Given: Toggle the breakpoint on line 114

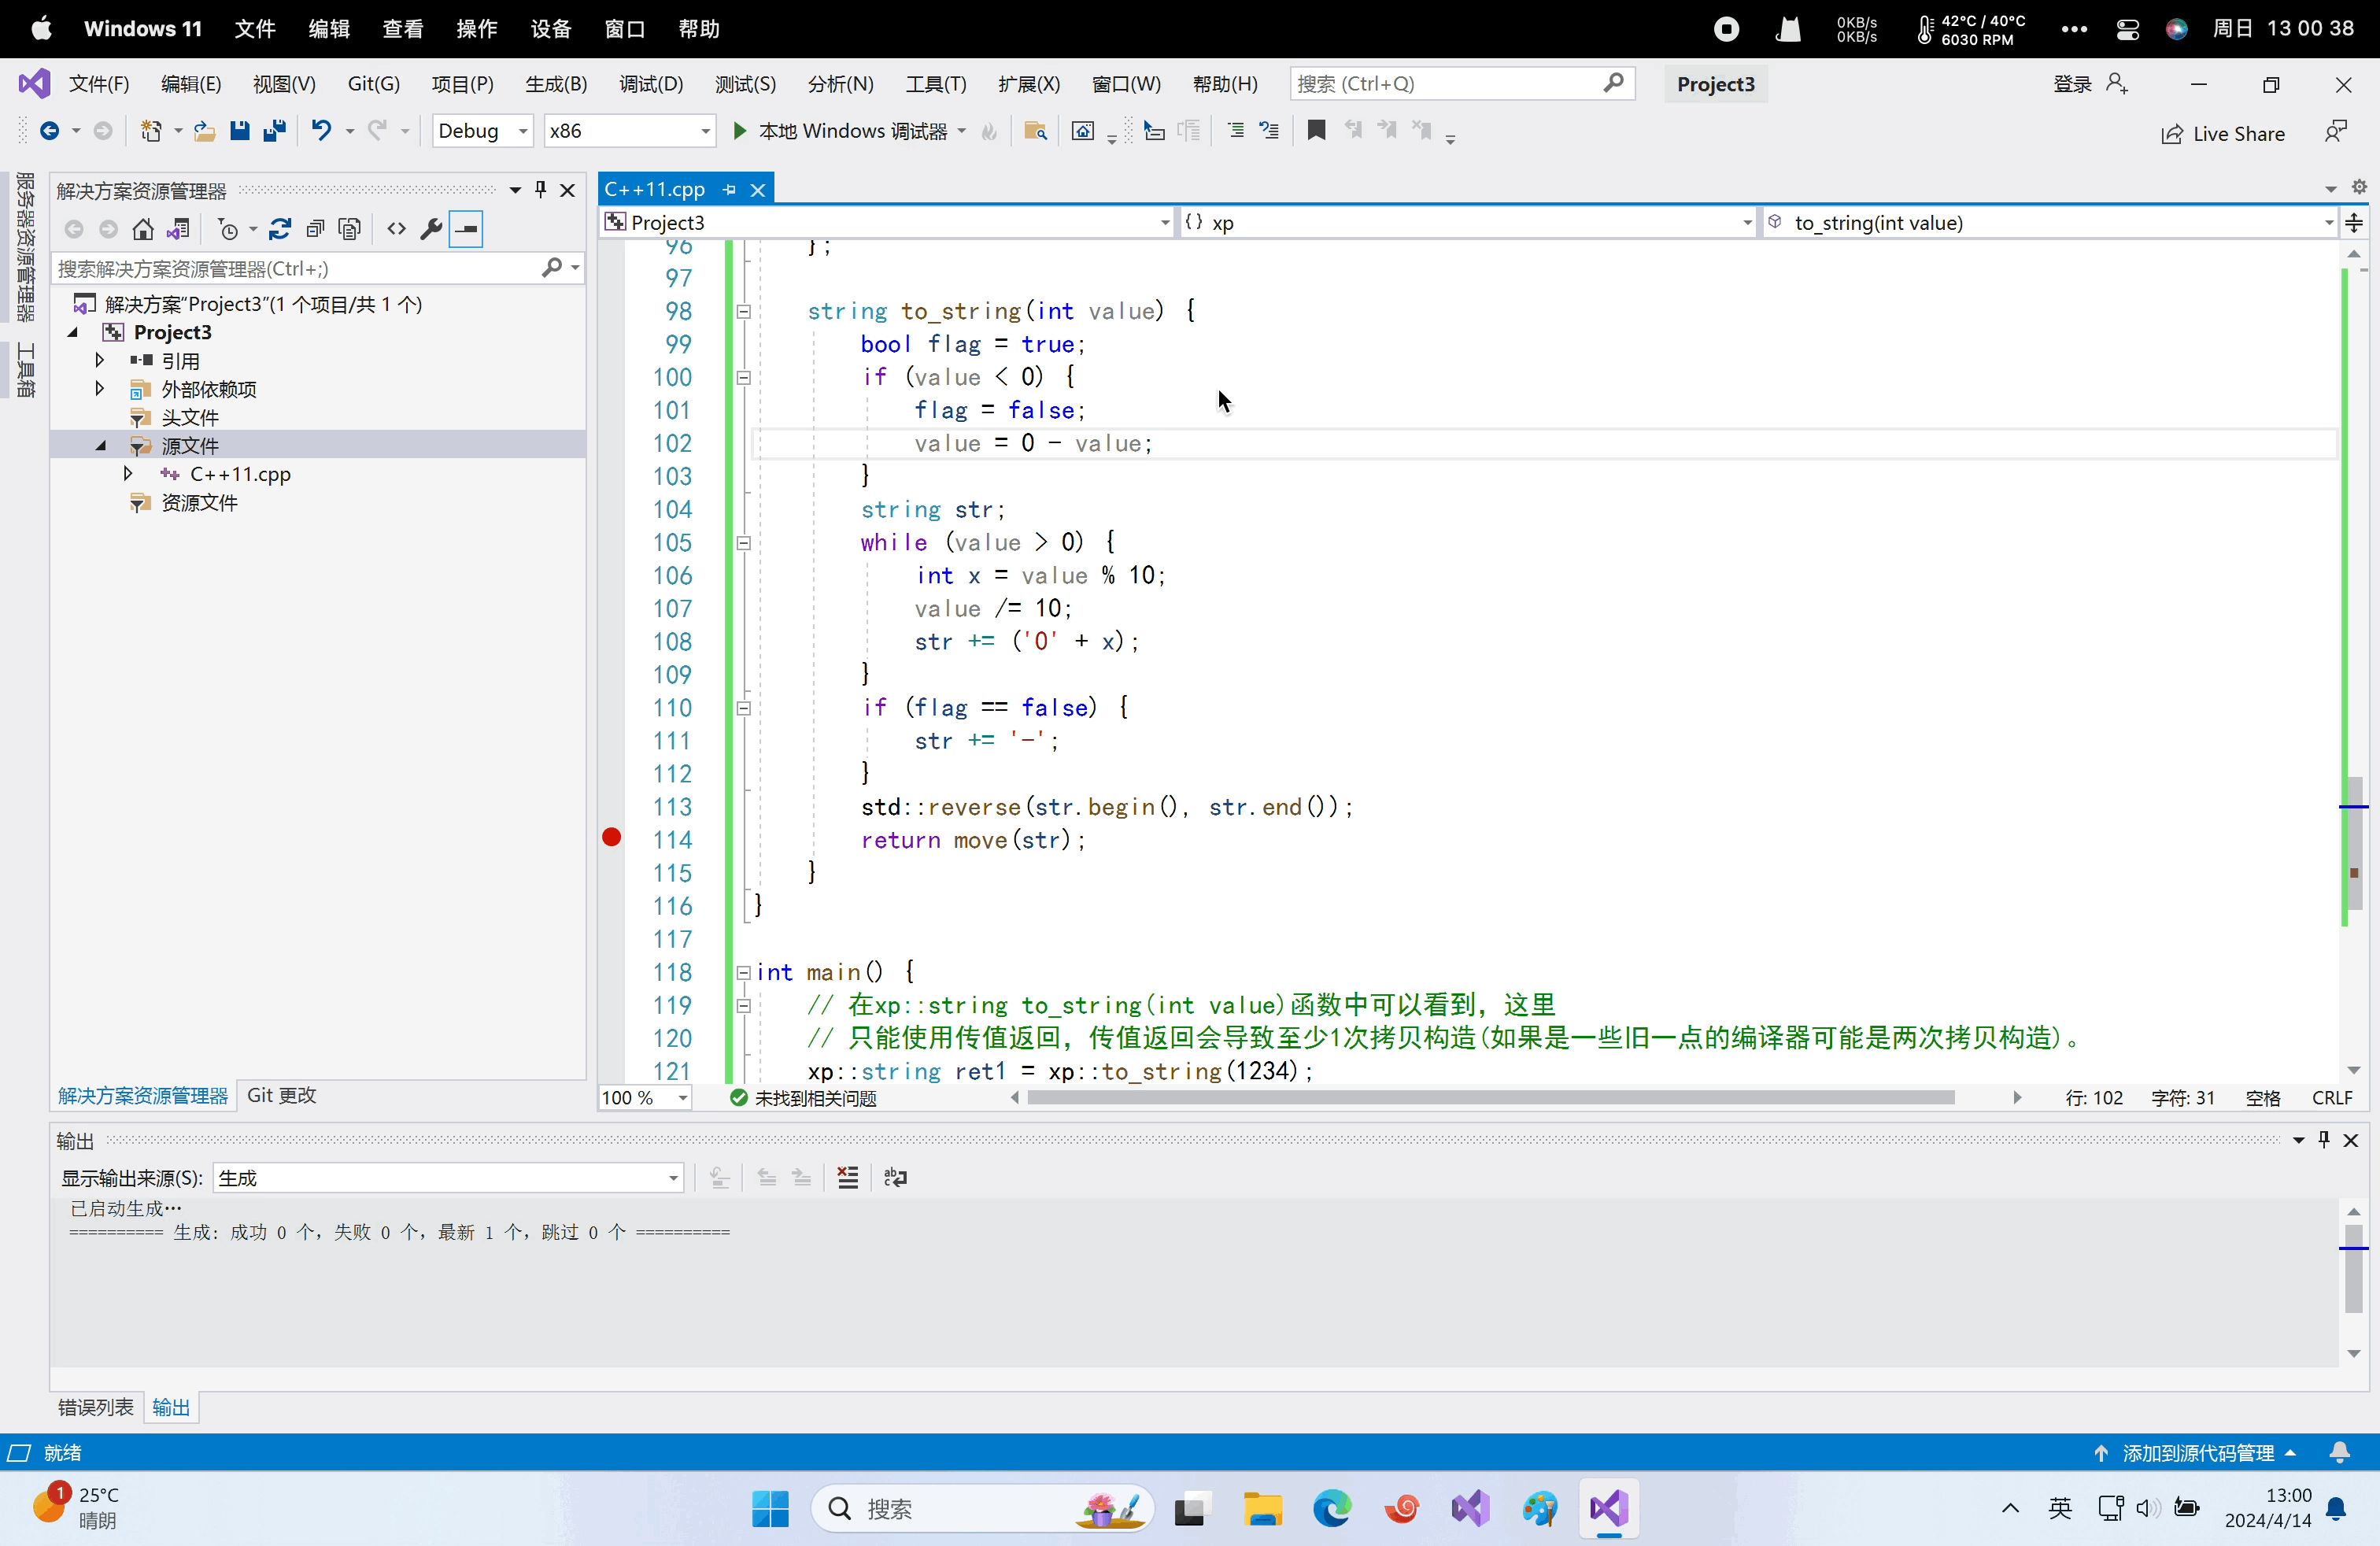Looking at the screenshot, I should 612,838.
